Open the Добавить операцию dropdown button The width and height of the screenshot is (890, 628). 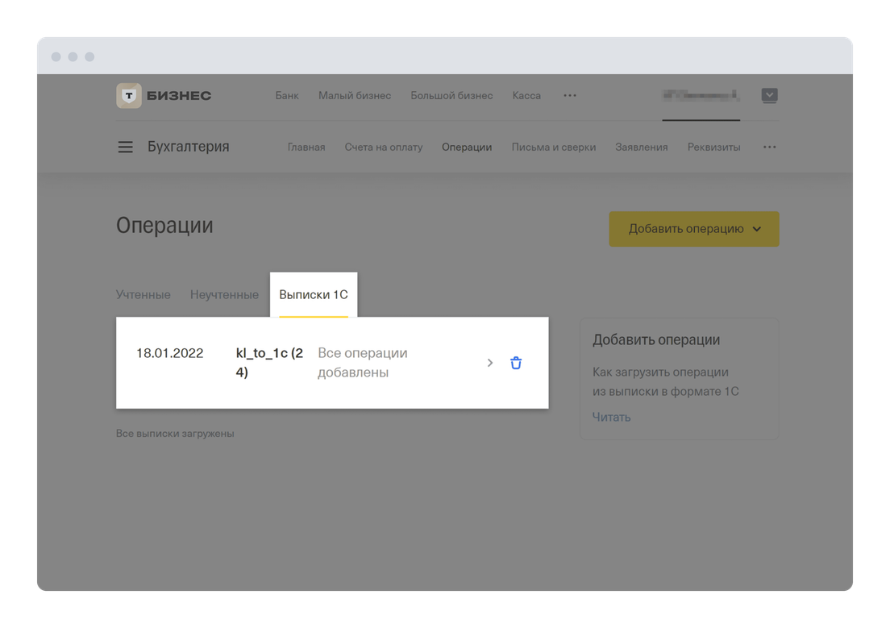[x=693, y=229]
